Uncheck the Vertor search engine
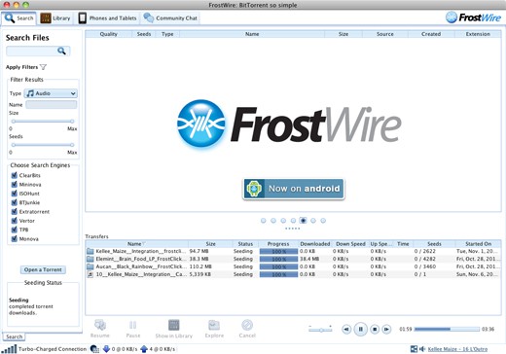Viewport: 506px width, 354px height. pyautogui.click(x=14, y=221)
